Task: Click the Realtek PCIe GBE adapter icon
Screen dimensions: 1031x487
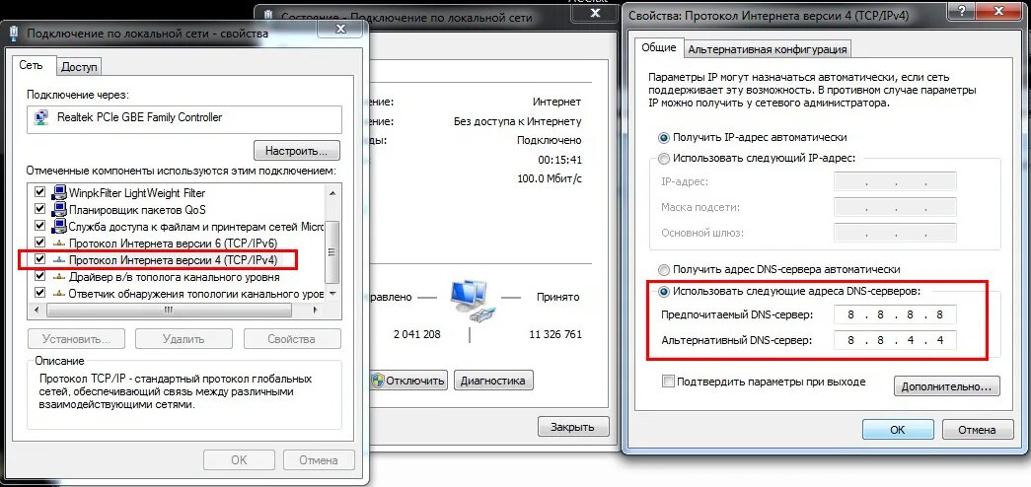Action: [x=41, y=119]
